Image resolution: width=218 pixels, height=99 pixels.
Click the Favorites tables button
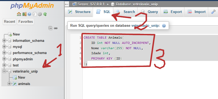[26, 22]
